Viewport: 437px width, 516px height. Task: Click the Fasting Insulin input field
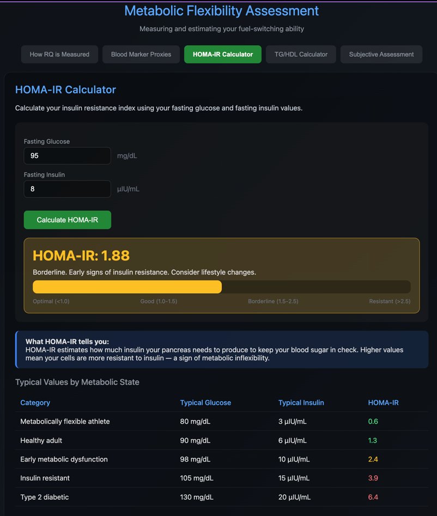click(67, 189)
